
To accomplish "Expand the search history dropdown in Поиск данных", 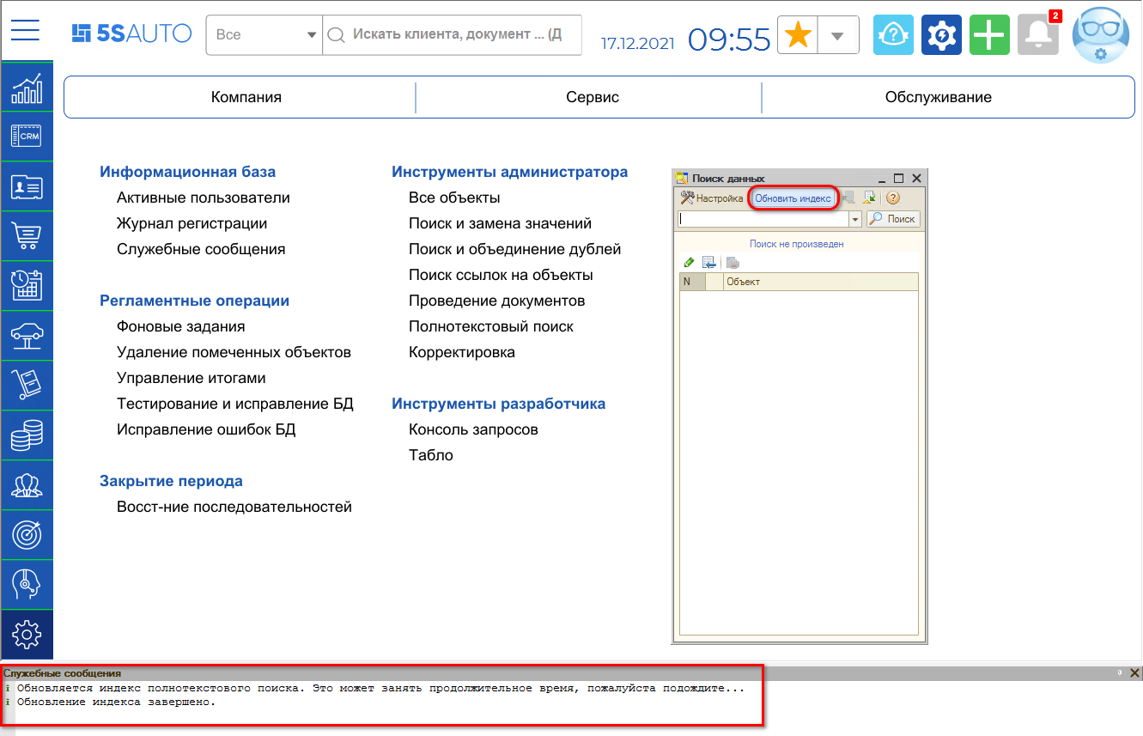I will coord(854,219).
